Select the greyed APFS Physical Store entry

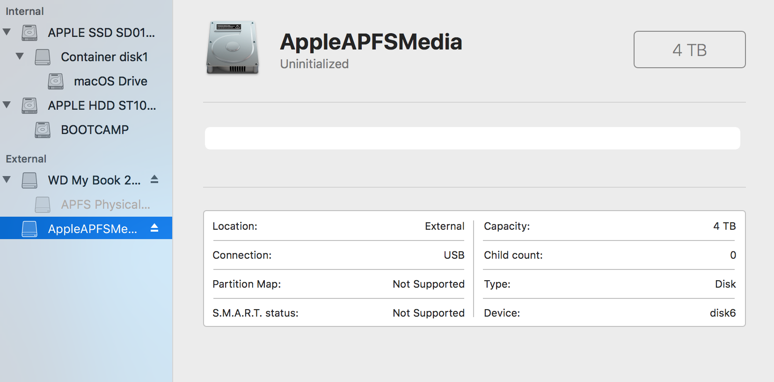tap(105, 205)
